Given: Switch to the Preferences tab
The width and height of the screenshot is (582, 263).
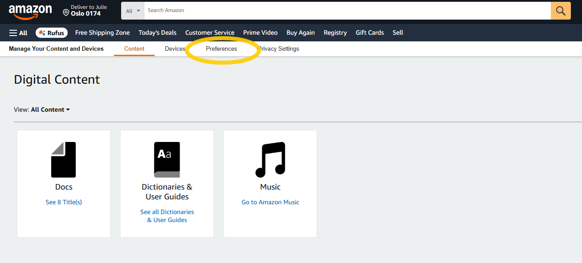Looking at the screenshot, I should 221,49.
